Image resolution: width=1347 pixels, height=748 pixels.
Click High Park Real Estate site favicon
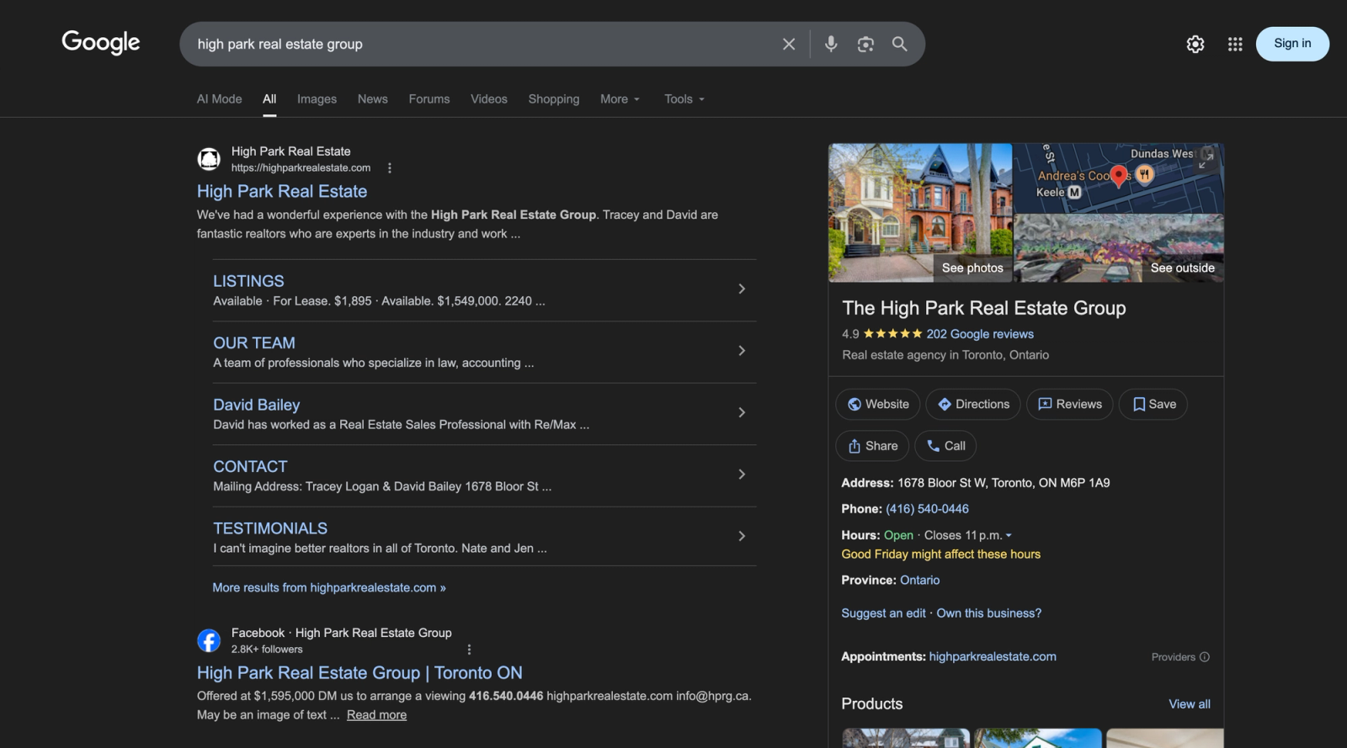click(209, 159)
